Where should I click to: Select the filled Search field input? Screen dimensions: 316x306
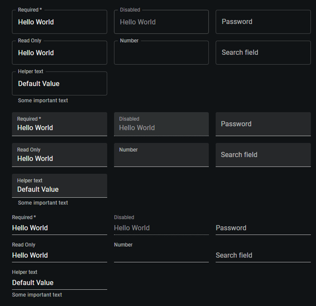coord(263,155)
